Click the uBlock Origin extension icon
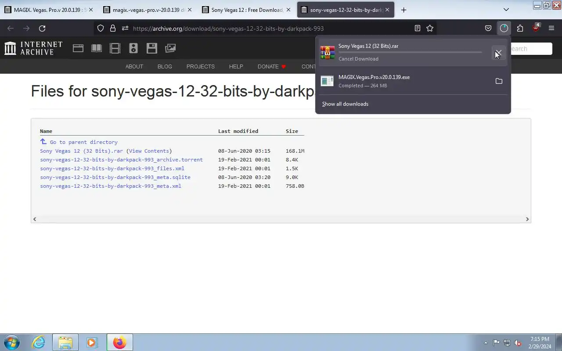This screenshot has height=351, width=562. (x=536, y=28)
